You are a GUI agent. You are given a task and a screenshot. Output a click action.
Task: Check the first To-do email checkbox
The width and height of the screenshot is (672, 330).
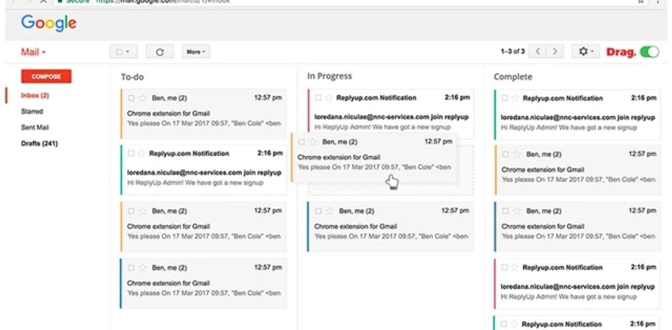click(x=131, y=98)
